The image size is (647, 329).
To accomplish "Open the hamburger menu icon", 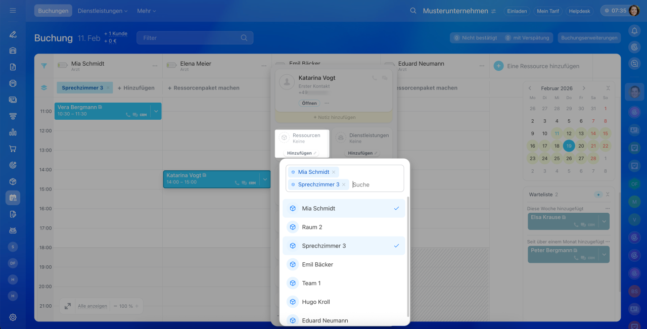I will [13, 11].
